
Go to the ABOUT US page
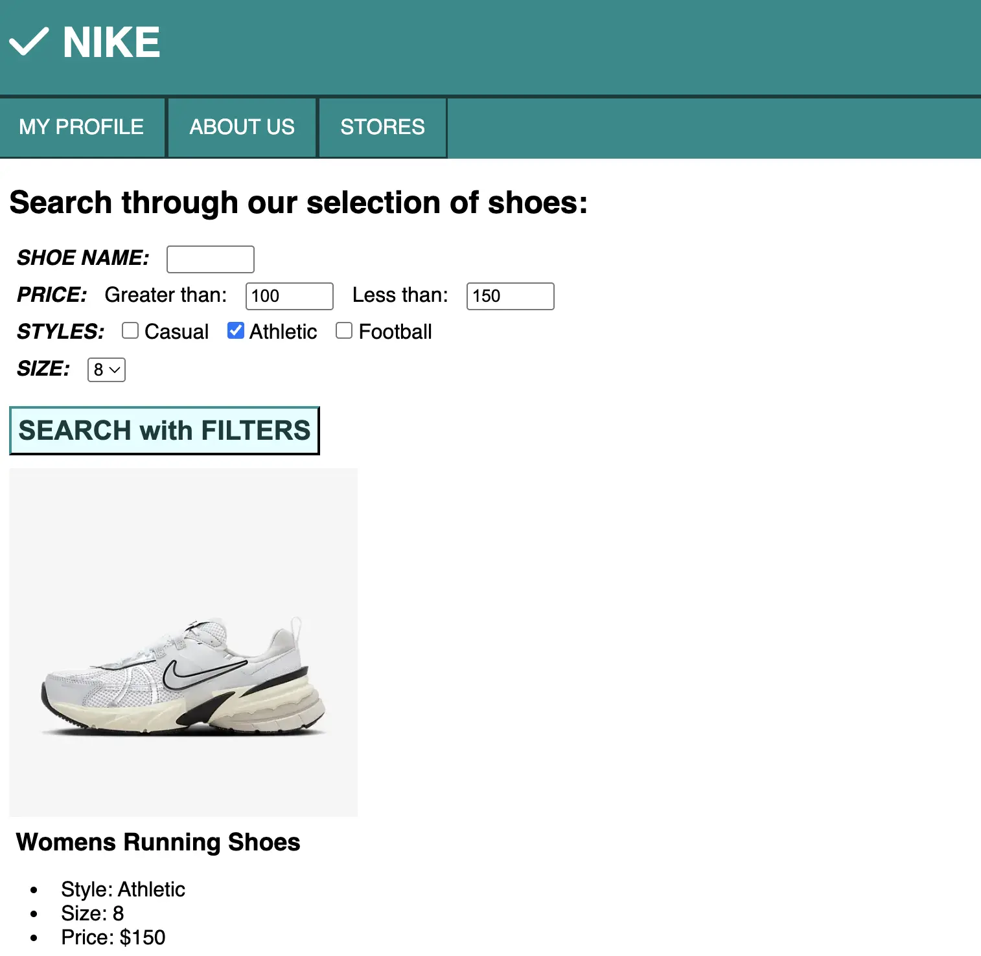pos(242,127)
